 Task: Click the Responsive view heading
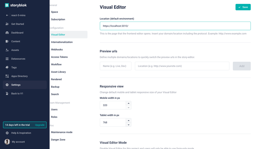pos(112,86)
